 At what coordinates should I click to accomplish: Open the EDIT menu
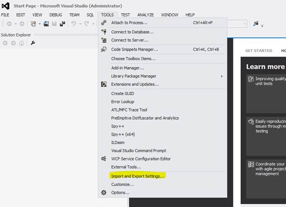[21, 15]
